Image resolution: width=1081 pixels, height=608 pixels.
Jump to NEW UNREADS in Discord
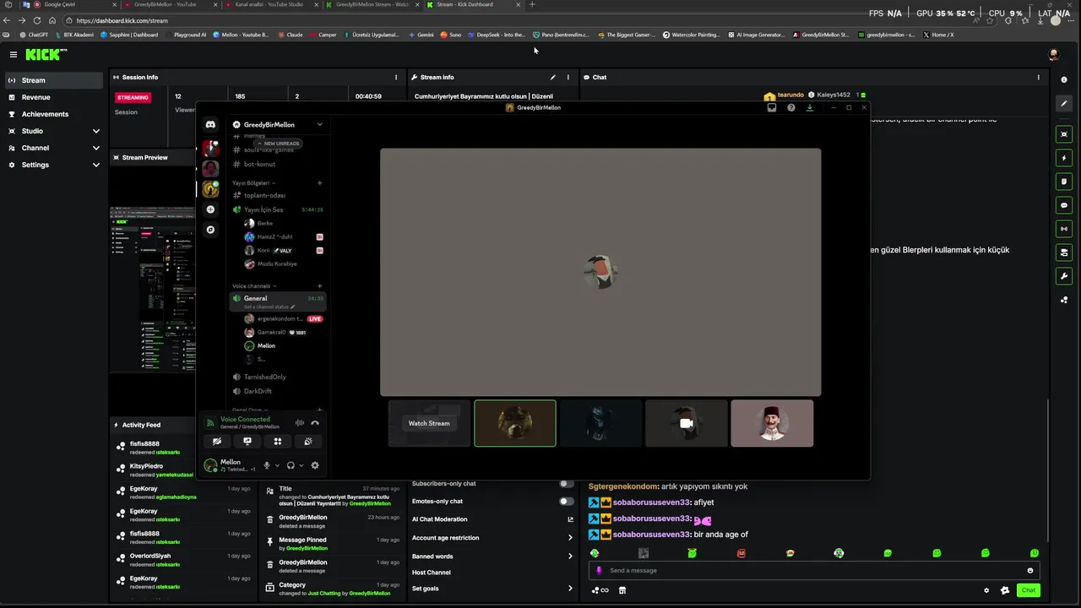click(278, 144)
